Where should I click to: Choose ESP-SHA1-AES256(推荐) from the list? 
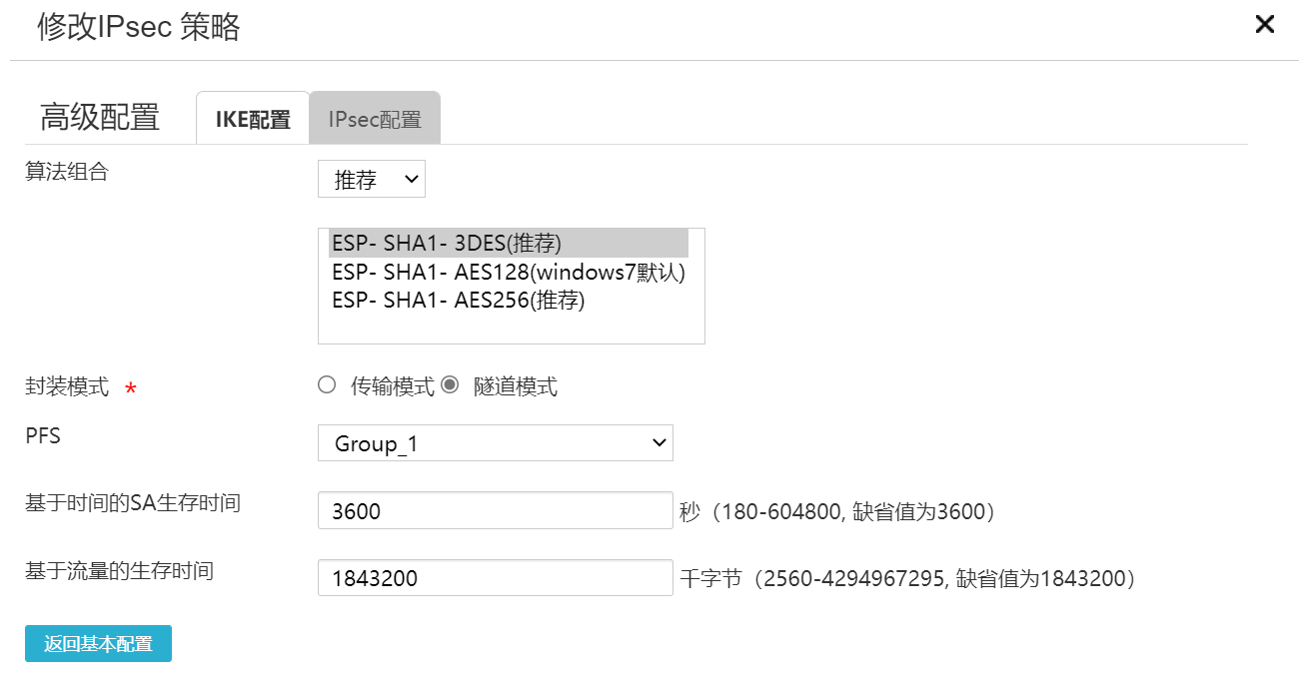[x=459, y=301]
